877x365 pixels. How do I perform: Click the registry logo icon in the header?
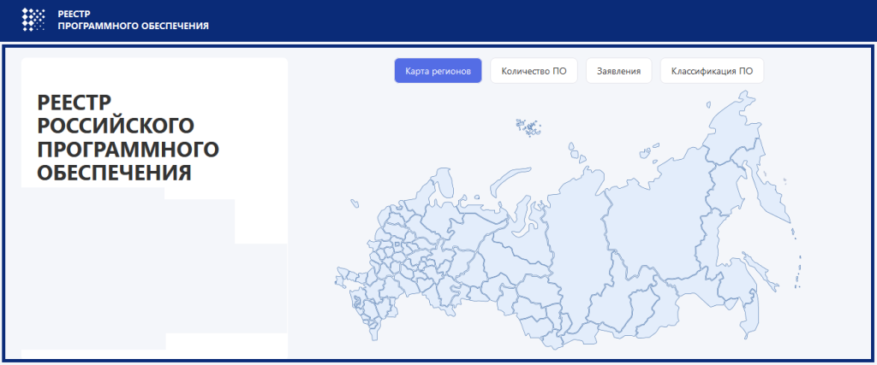coord(33,20)
